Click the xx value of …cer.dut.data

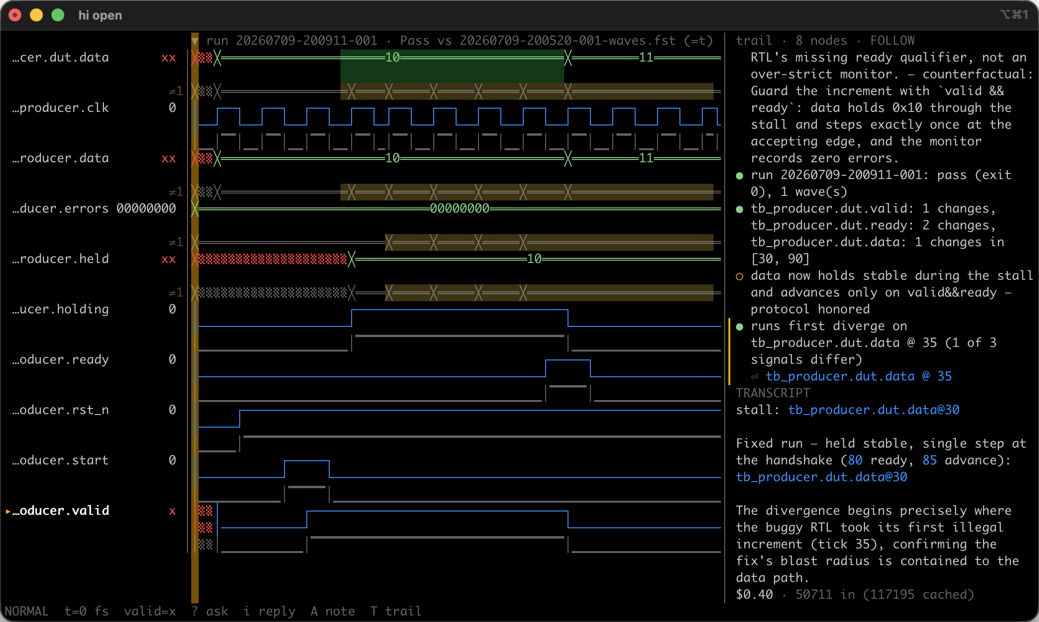(x=168, y=58)
